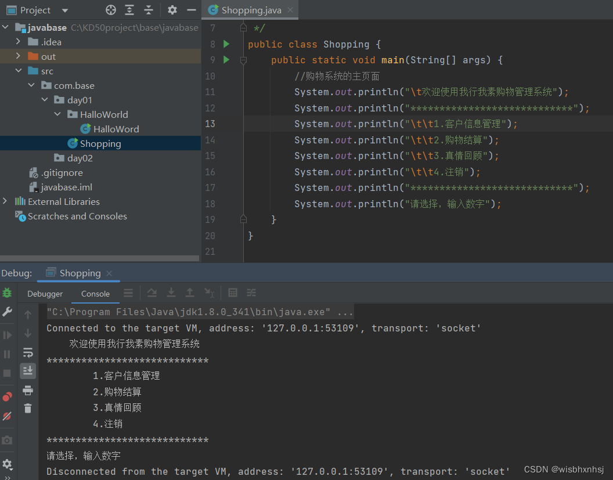The image size is (613, 480).
Task: Stop the running process
Action: tap(7, 373)
